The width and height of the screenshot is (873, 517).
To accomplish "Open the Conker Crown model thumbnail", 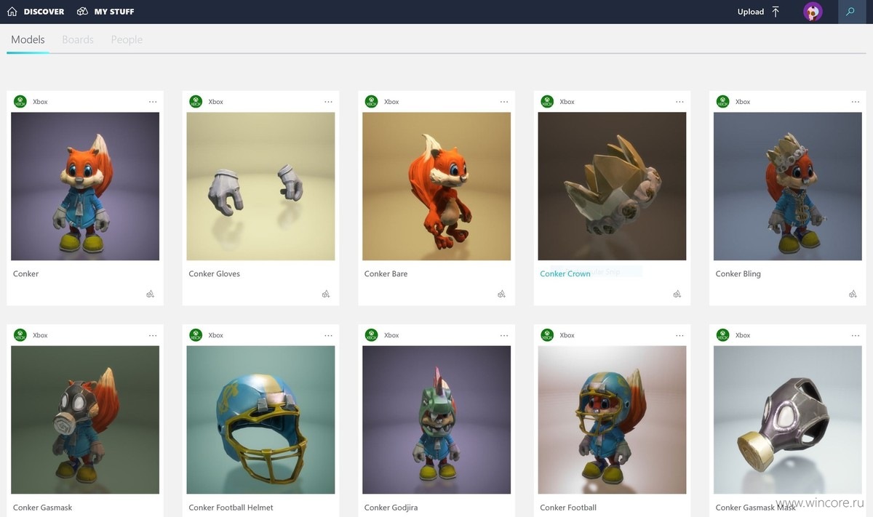I will (x=612, y=186).
